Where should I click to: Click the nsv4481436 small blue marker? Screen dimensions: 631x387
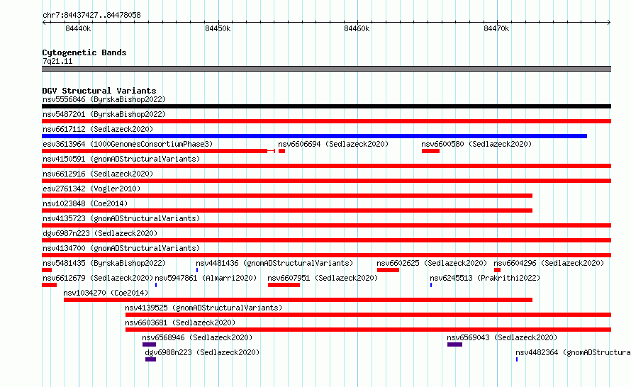click(197, 270)
